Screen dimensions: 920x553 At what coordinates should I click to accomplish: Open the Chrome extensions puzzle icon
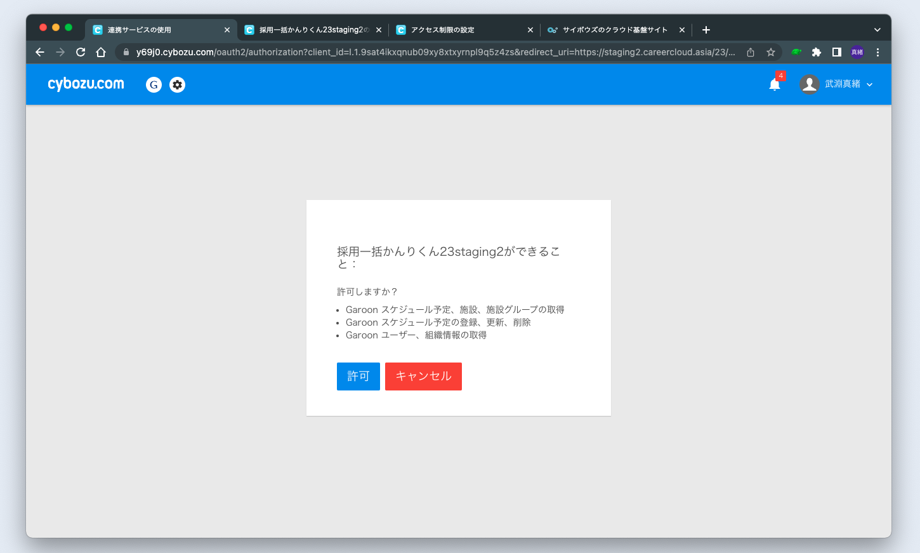click(817, 52)
